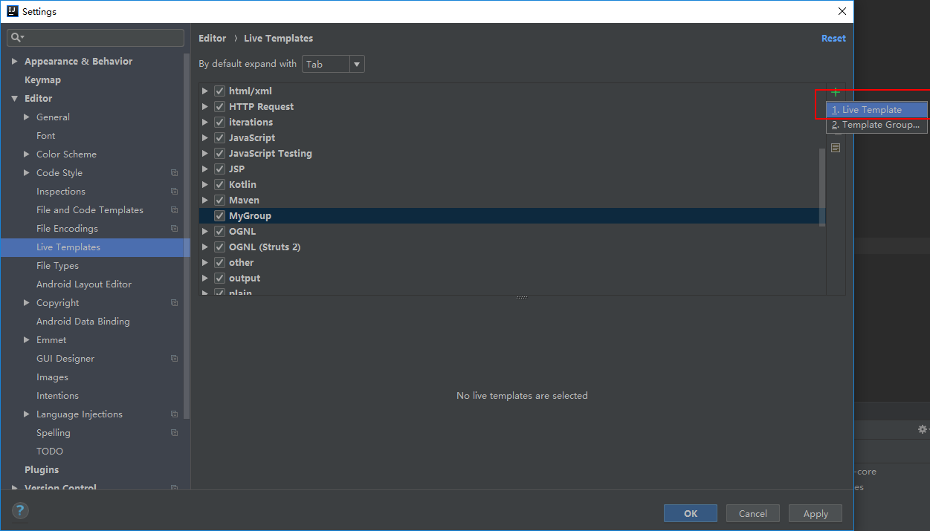Toggle the JavaScript group checkbox
Screen dimensions: 930x531
pos(219,137)
